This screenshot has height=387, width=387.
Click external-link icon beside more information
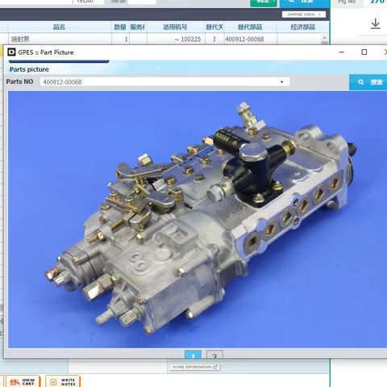(x=215, y=367)
